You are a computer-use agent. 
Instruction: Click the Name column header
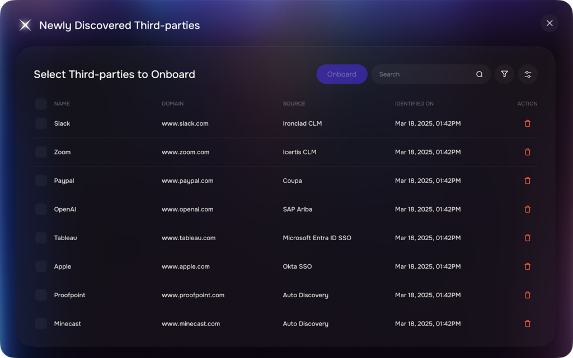[x=62, y=104]
